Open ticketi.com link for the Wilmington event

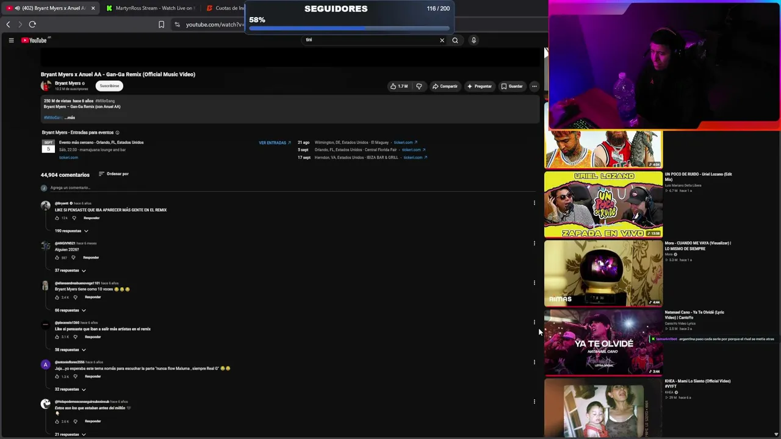tap(405, 143)
